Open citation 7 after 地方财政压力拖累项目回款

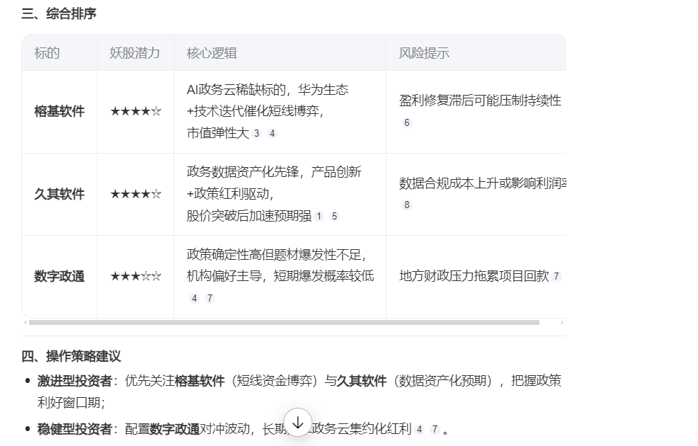556,276
